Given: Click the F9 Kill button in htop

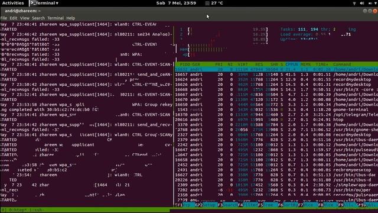Looking at the screenshot, I should [x=348, y=205].
